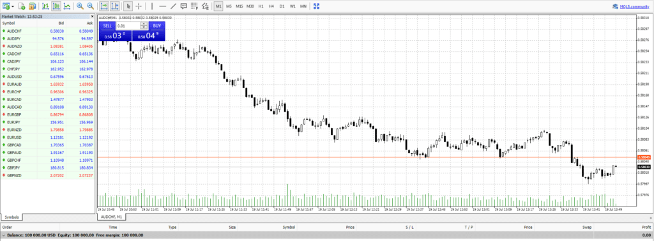The image size is (654, 241).
Task: Set timeframe to M30
Action: [250, 6]
